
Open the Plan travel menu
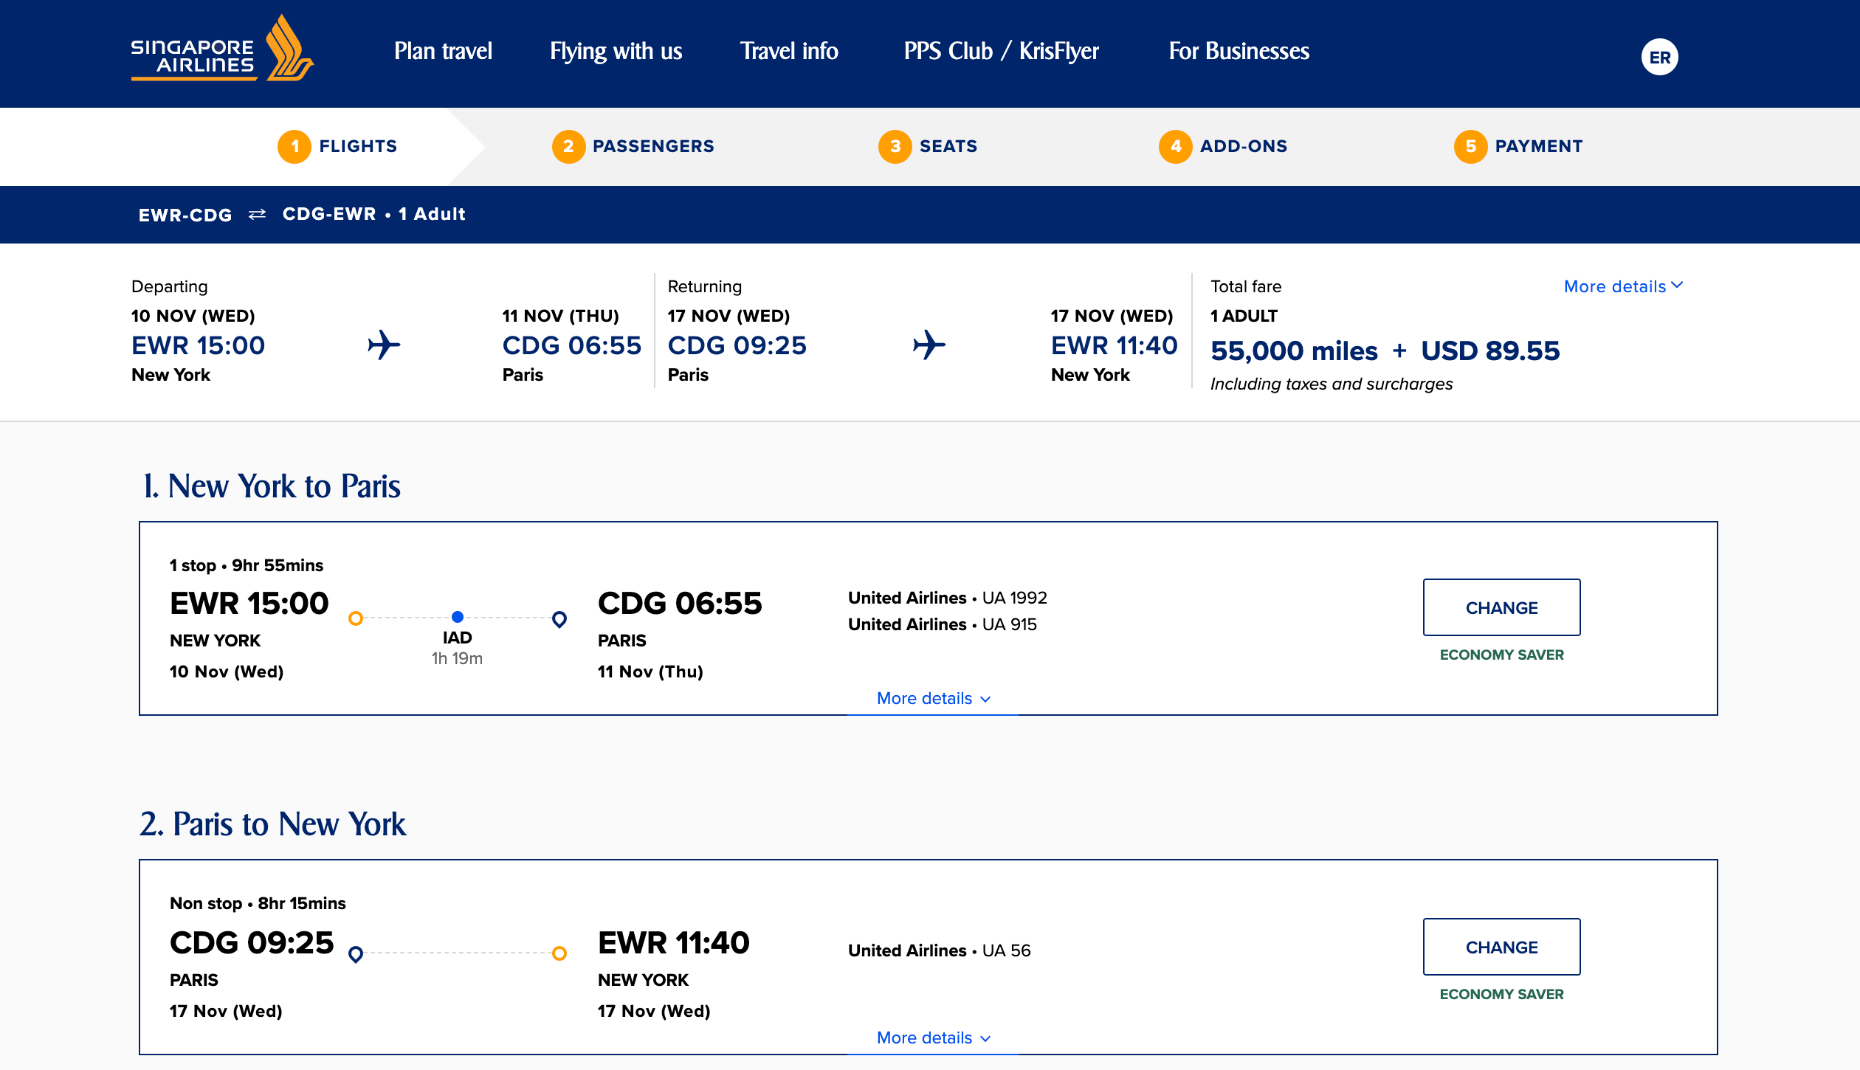pyautogui.click(x=443, y=51)
